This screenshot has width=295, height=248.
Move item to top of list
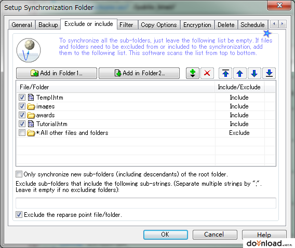pos(225,73)
